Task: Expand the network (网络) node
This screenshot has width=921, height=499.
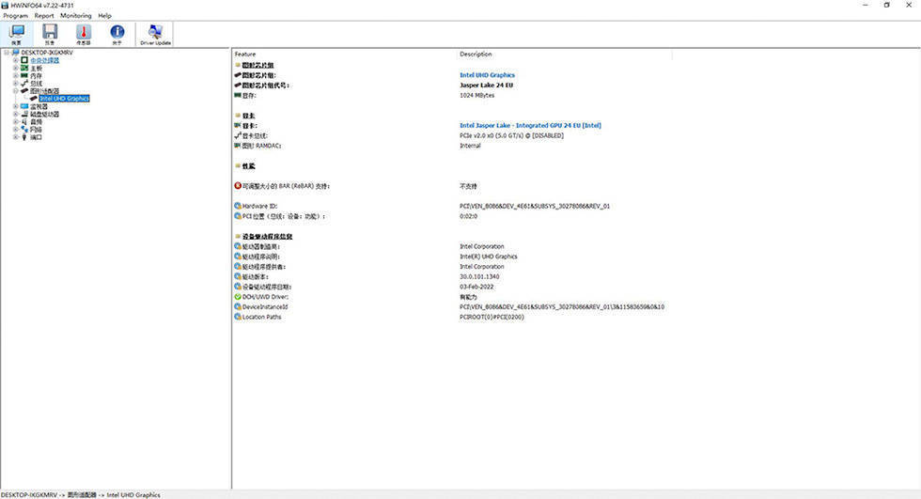Action: [x=16, y=129]
